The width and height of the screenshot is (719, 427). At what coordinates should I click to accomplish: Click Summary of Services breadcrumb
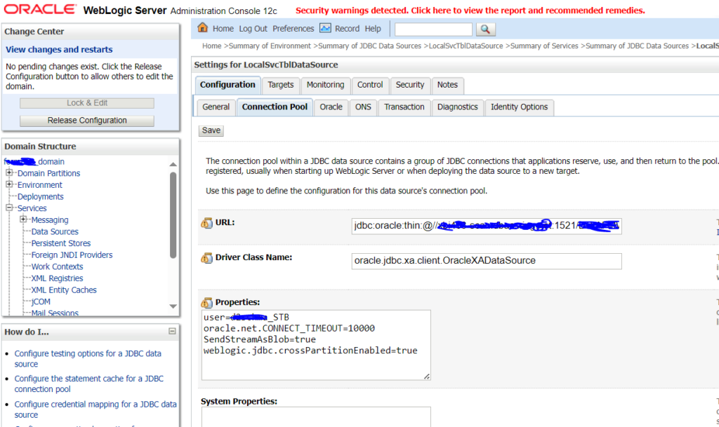(544, 46)
